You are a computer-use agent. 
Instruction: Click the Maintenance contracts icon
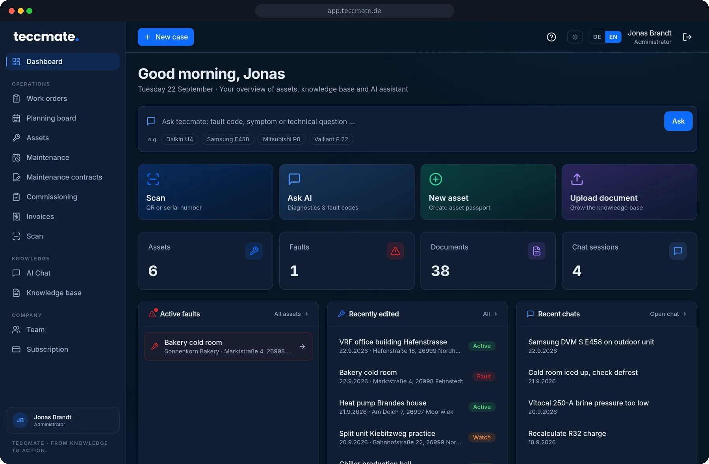(16, 177)
